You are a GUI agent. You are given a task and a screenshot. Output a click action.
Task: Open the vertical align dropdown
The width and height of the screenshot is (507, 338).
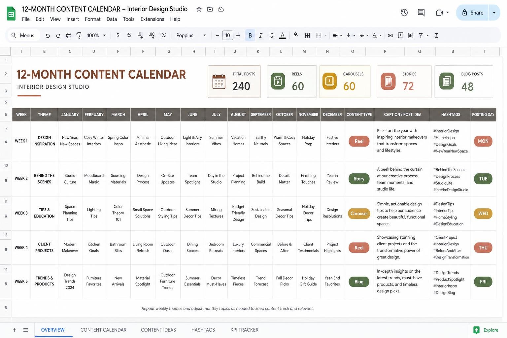tap(351, 35)
